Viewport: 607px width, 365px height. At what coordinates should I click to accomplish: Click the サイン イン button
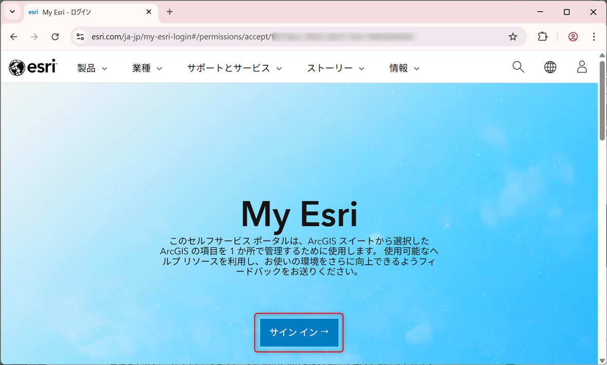[x=299, y=333]
